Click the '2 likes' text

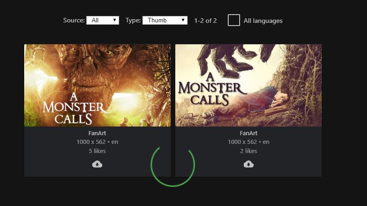tap(249, 151)
